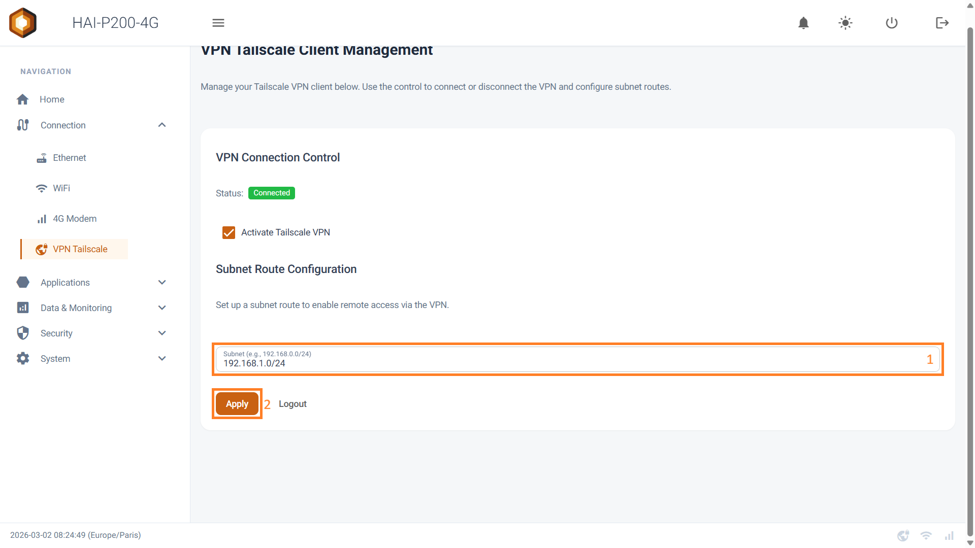Screen dimensions: 975x548
Task: Click the Subnet input field
Action: (x=569, y=363)
